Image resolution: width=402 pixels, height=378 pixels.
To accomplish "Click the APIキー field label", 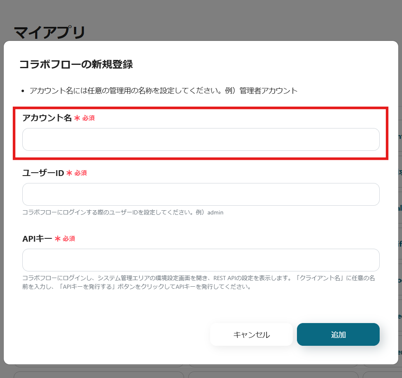I will [x=37, y=238].
